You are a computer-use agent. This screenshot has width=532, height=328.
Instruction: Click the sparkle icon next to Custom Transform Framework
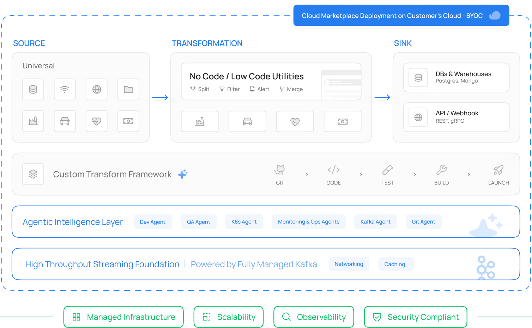(183, 174)
